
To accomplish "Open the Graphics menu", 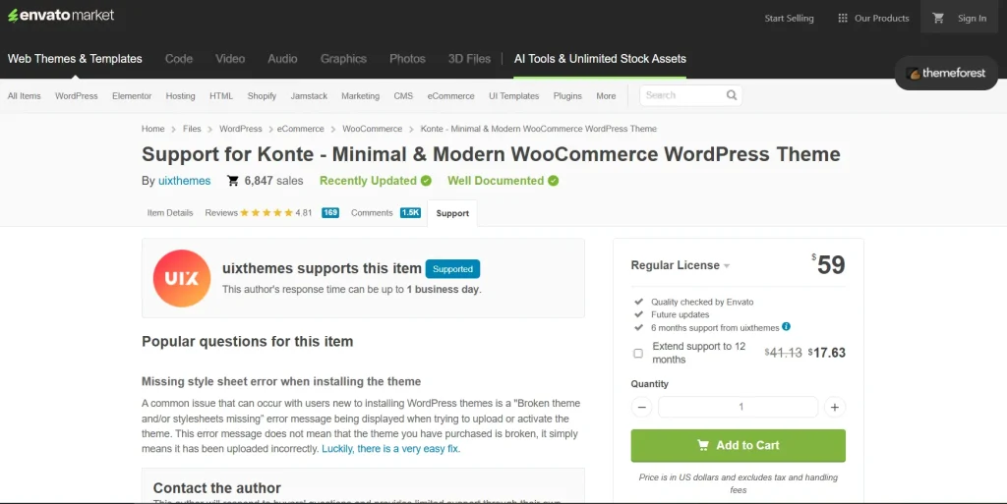I will 343,59.
